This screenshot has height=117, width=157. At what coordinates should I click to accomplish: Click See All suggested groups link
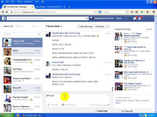149,29
